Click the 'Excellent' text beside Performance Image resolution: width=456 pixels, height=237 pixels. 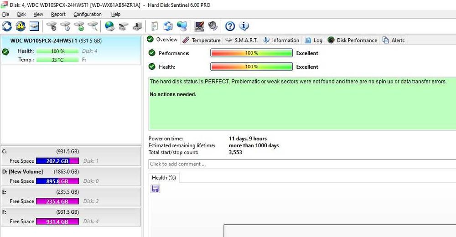[x=307, y=53]
